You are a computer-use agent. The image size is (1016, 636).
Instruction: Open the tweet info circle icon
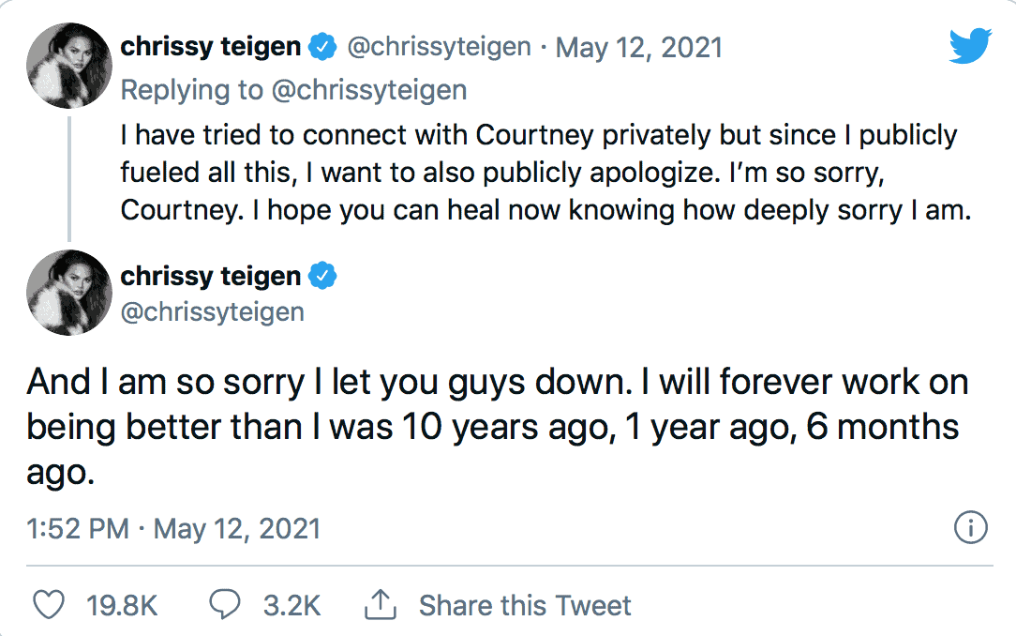(x=971, y=527)
